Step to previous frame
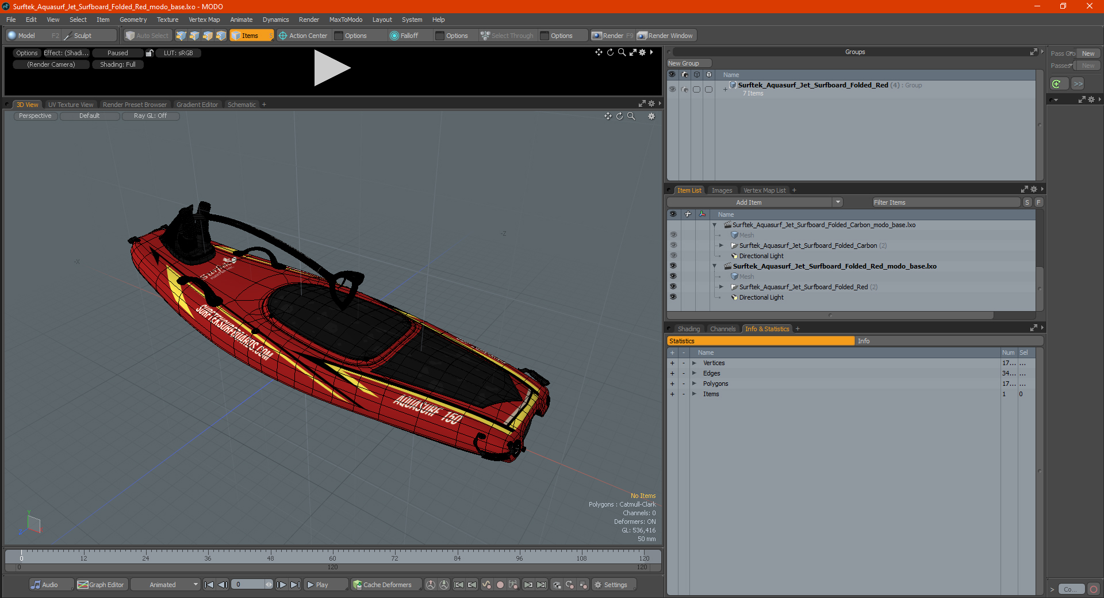Screen dimensions: 1104x598 [x=223, y=585]
